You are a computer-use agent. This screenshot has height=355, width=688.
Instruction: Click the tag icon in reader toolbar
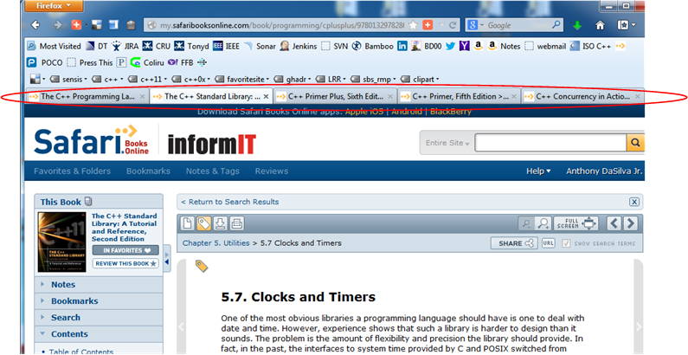click(x=204, y=224)
